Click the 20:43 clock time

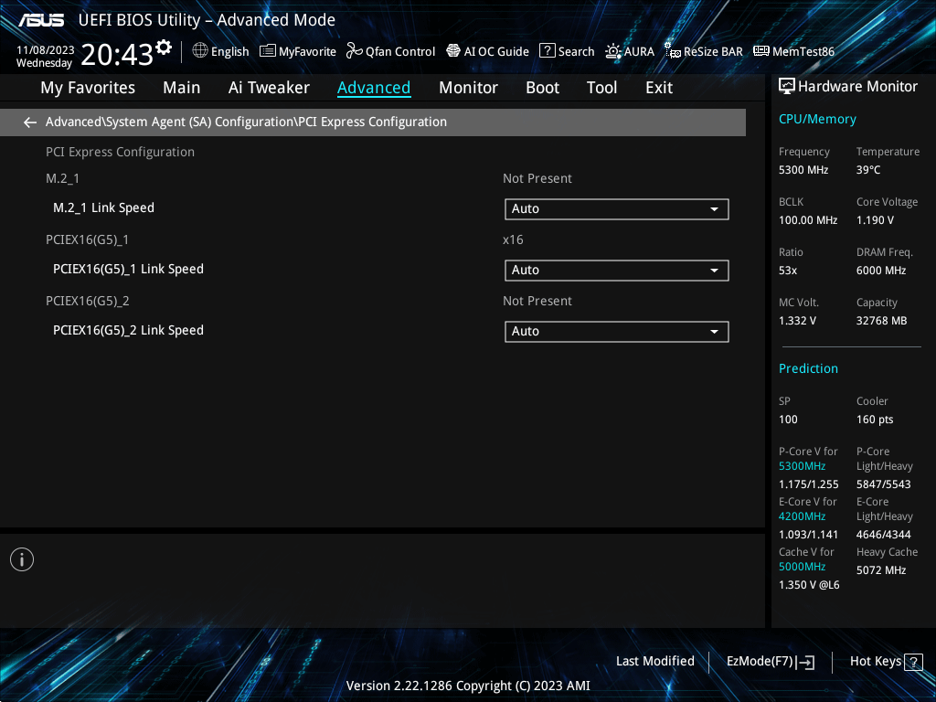coord(117,54)
